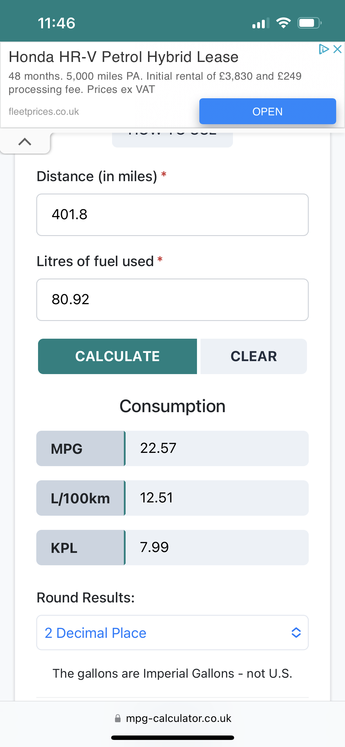Image resolution: width=345 pixels, height=747 pixels.
Task: Tap the AdChoices info icon
Action: coord(324,49)
